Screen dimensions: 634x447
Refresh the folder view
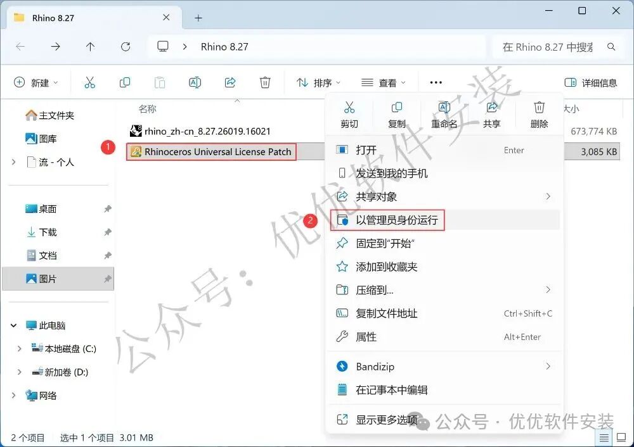126,47
